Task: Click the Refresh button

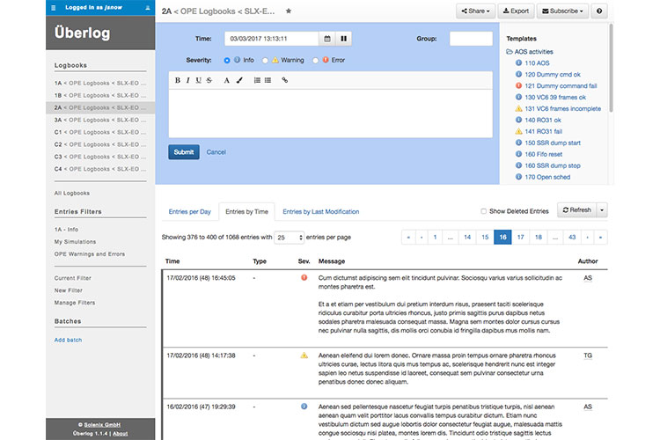Action: pyautogui.click(x=576, y=209)
